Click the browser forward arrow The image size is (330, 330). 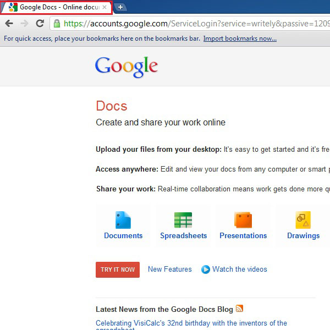[24, 23]
